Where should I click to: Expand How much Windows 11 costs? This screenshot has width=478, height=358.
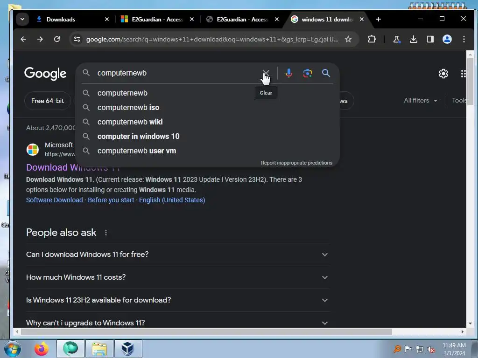click(178, 277)
